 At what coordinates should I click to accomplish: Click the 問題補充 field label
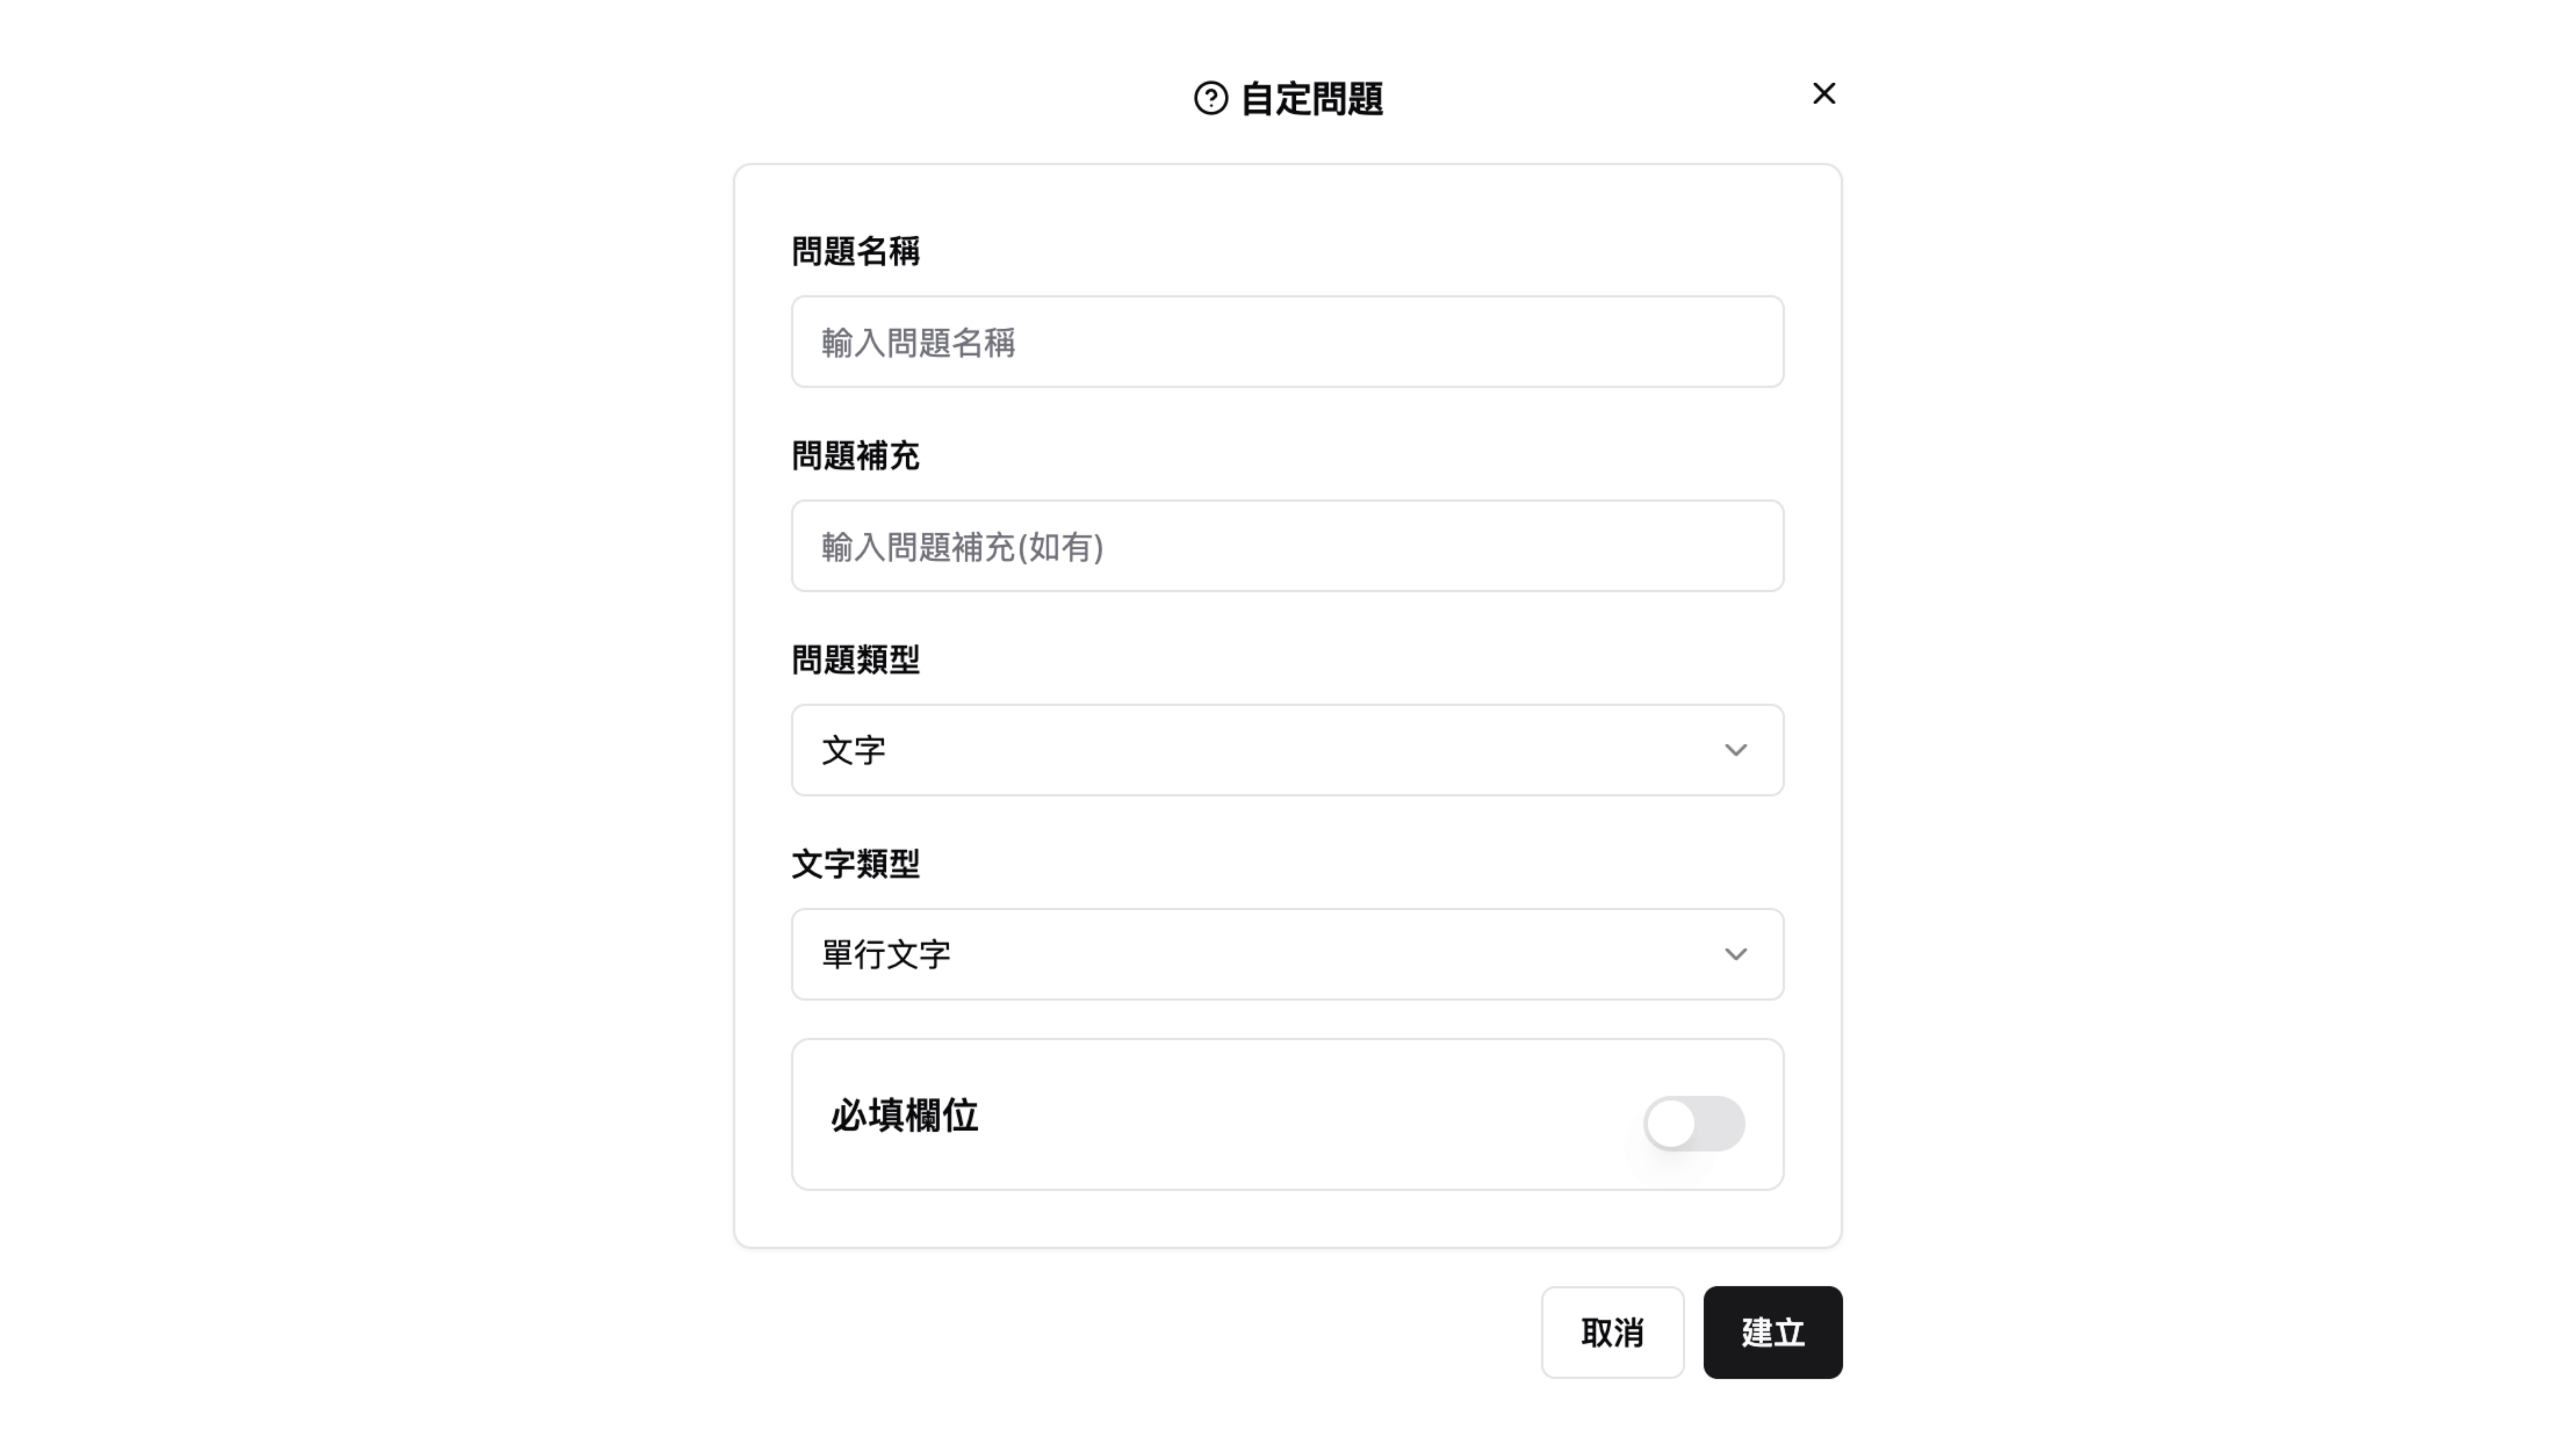[855, 456]
